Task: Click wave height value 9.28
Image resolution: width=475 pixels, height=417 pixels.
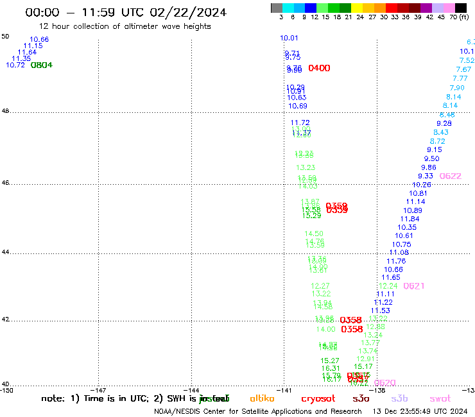Action: pyautogui.click(x=444, y=123)
